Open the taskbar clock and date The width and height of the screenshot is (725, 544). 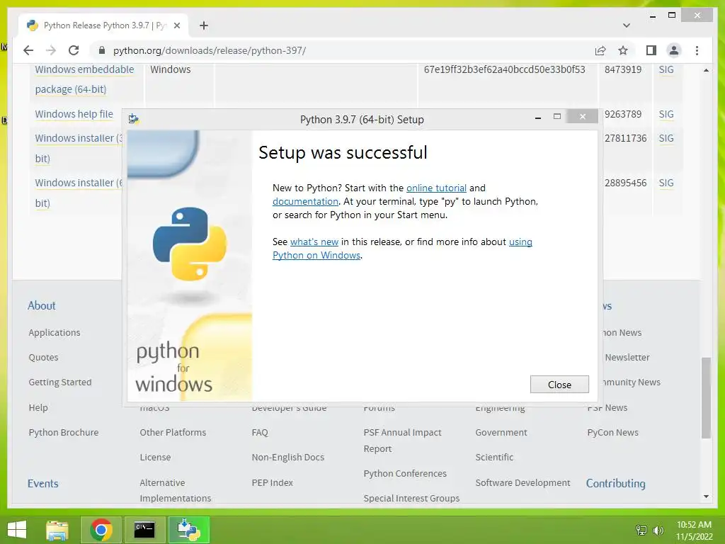[694, 530]
